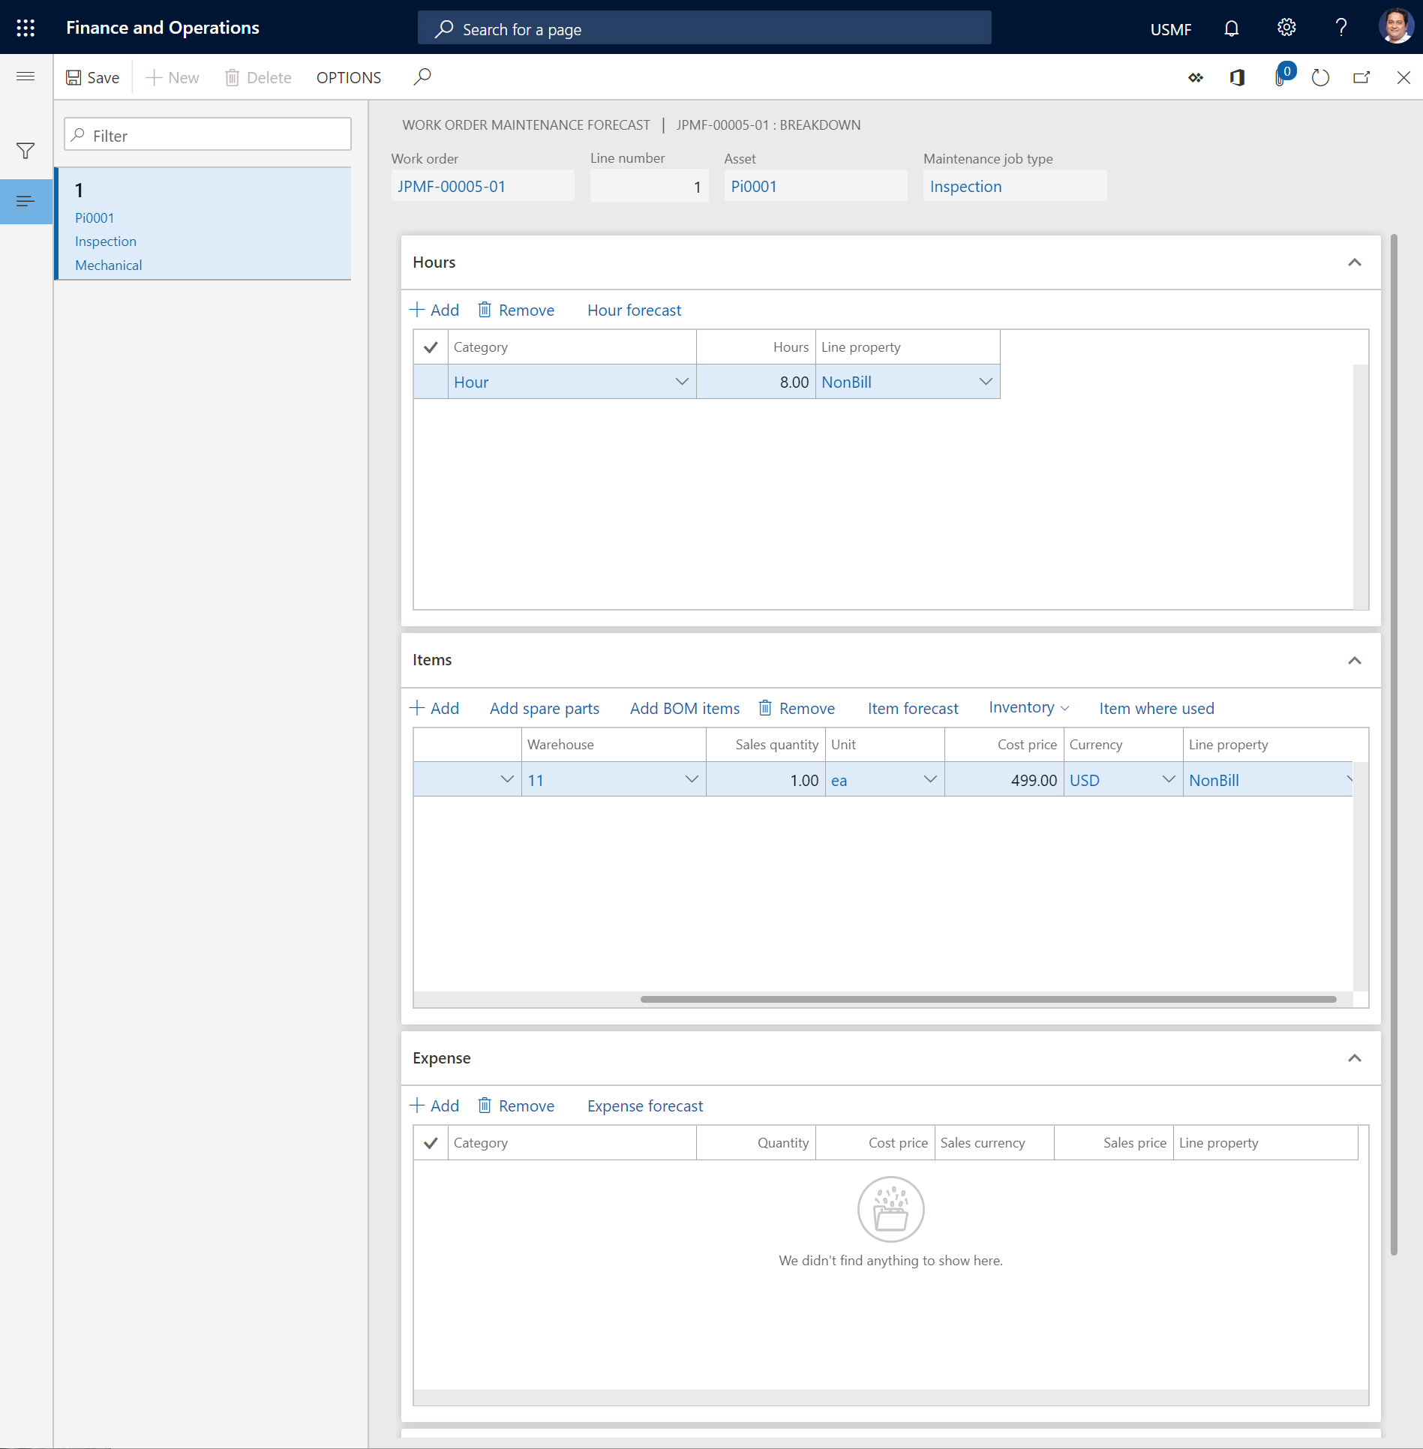This screenshot has height=1449, width=1423.
Task: Click the Save button
Action: [x=93, y=77]
